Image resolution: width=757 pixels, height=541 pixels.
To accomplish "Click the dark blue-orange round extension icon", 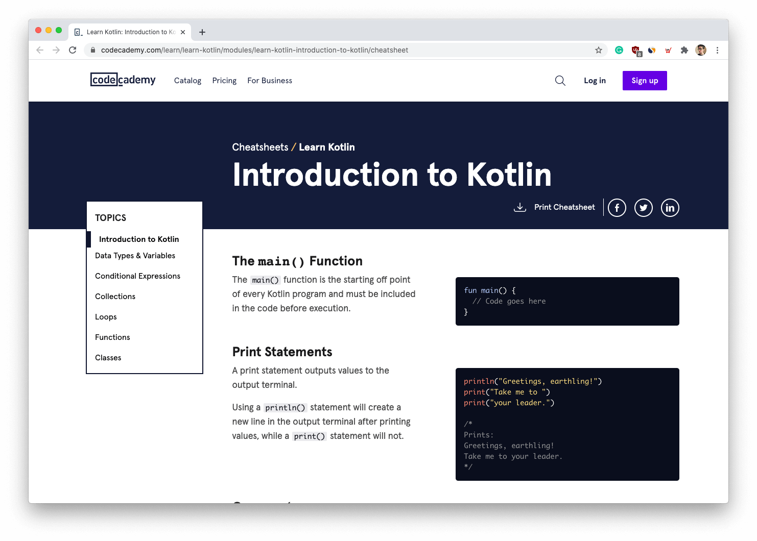I will click(652, 50).
